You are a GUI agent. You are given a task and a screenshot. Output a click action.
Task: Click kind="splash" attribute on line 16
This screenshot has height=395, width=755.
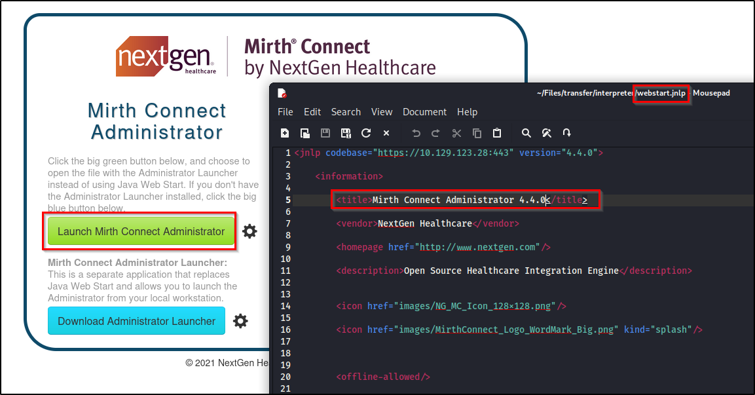pyautogui.click(x=657, y=329)
